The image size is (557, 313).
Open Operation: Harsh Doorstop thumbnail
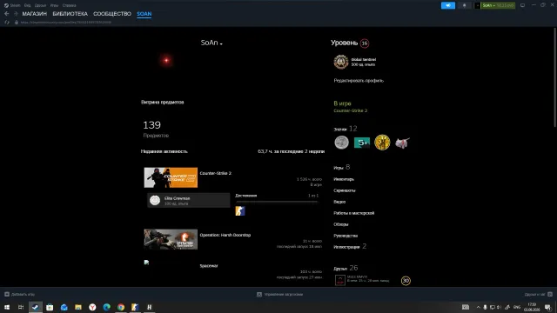171,239
